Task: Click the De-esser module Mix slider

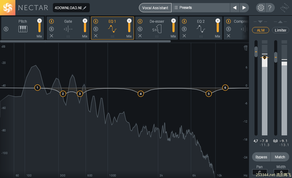Action: tap(173, 25)
